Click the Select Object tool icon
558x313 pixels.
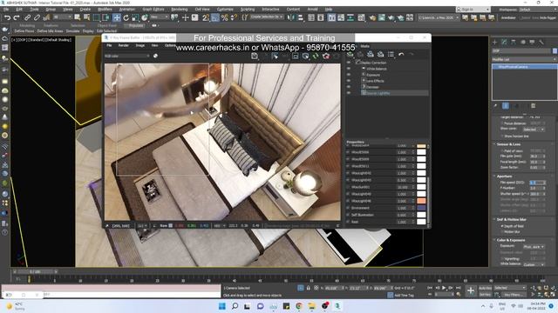78,17
